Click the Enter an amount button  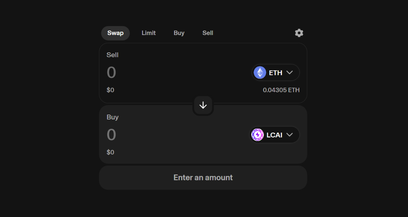(x=203, y=177)
